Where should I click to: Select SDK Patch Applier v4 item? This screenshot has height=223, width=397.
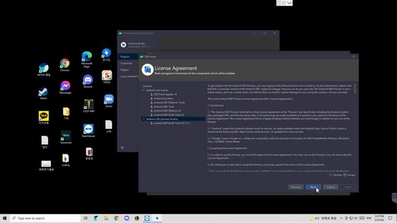[x=165, y=94]
